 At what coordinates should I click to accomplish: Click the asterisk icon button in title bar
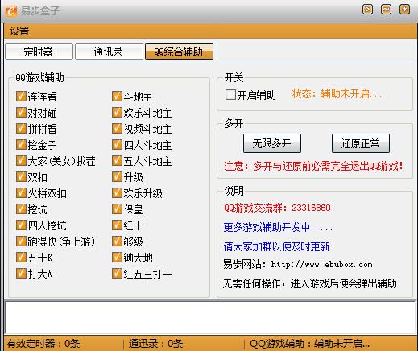click(404, 10)
